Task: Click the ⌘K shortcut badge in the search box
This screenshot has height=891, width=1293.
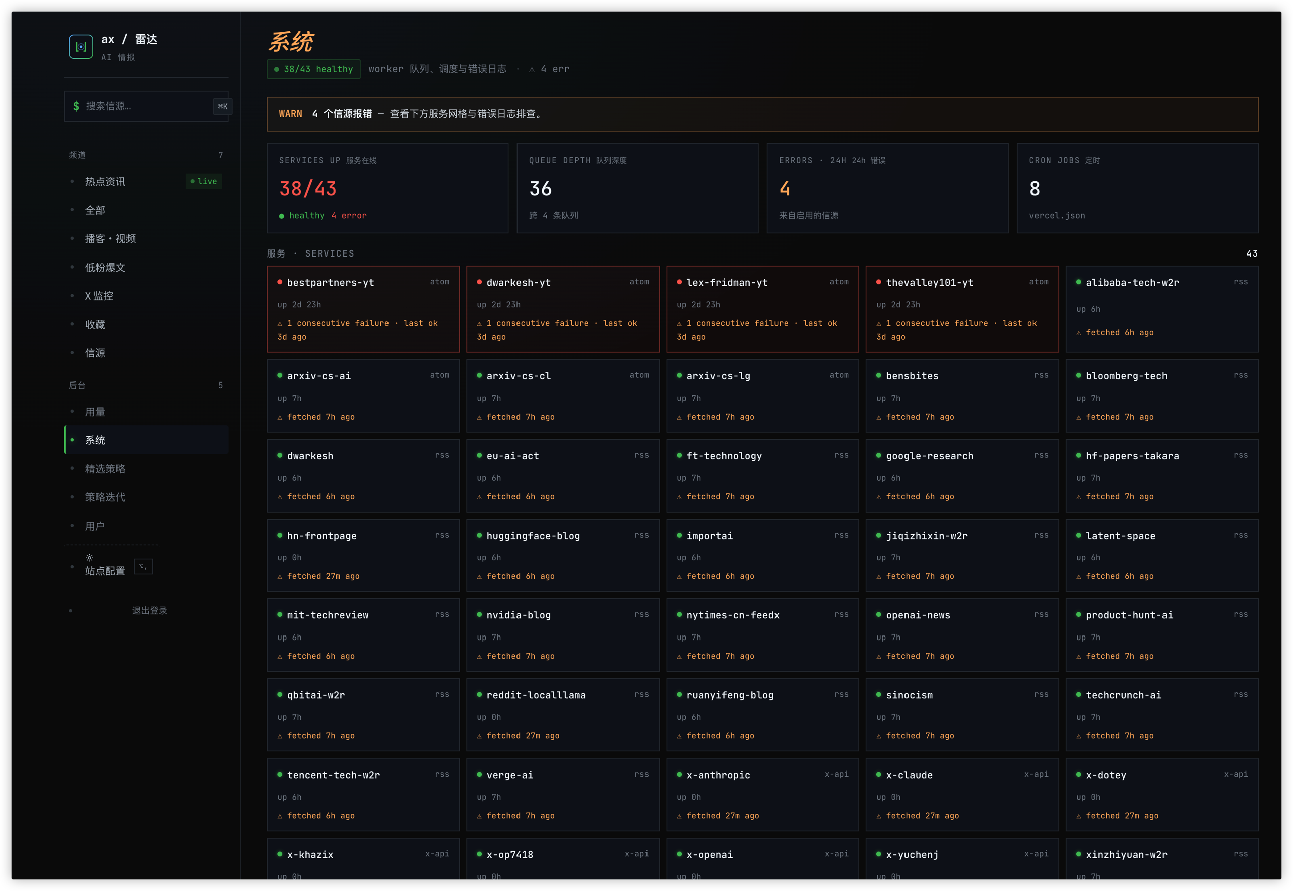Action: click(223, 106)
